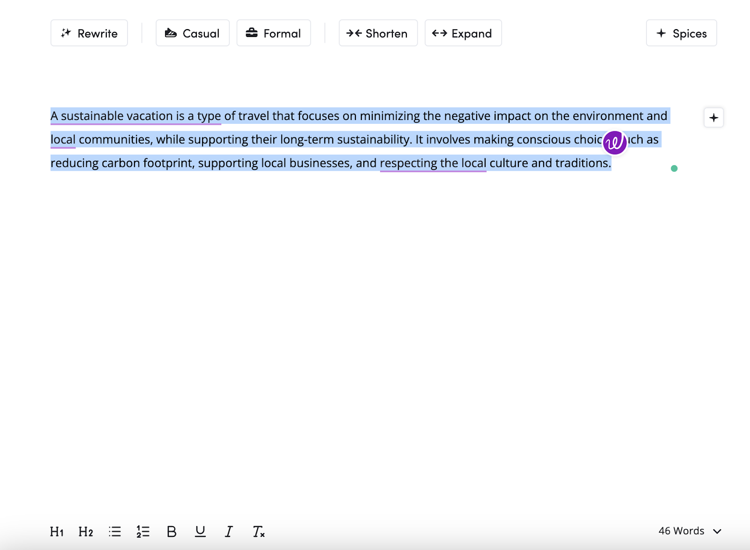
Task: Click the green status dot
Action: (674, 168)
